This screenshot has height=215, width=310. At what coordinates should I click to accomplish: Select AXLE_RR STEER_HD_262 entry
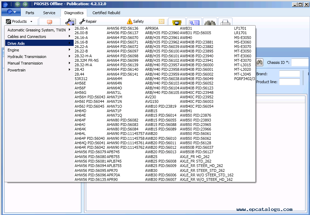pyautogui.click(x=201, y=166)
